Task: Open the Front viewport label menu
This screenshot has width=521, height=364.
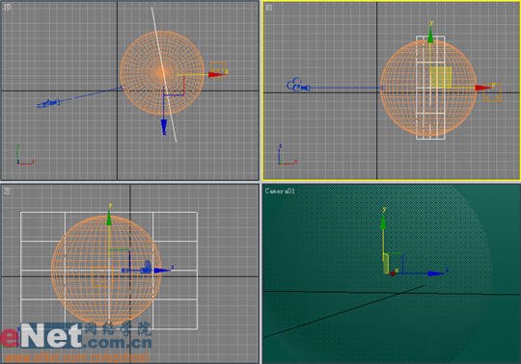Action: (269, 8)
